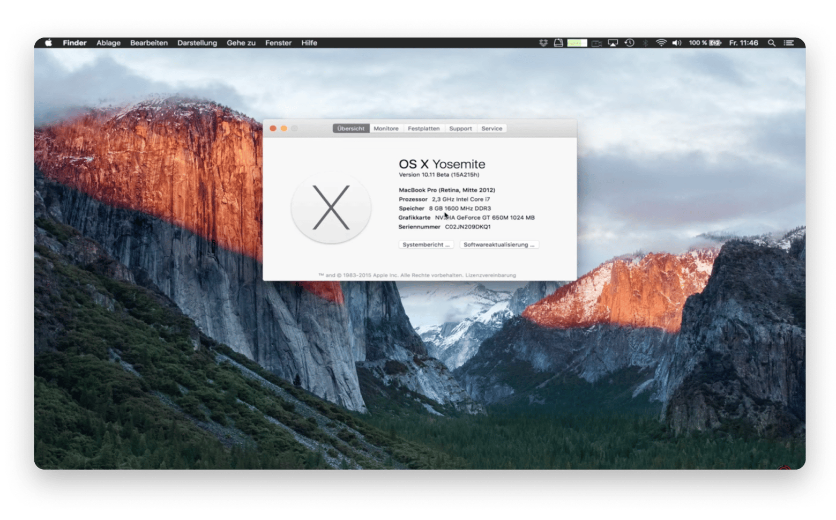Screen dimensions: 836x520
Task: Open the Lizenzvereinbarung link
Action: [x=490, y=275]
